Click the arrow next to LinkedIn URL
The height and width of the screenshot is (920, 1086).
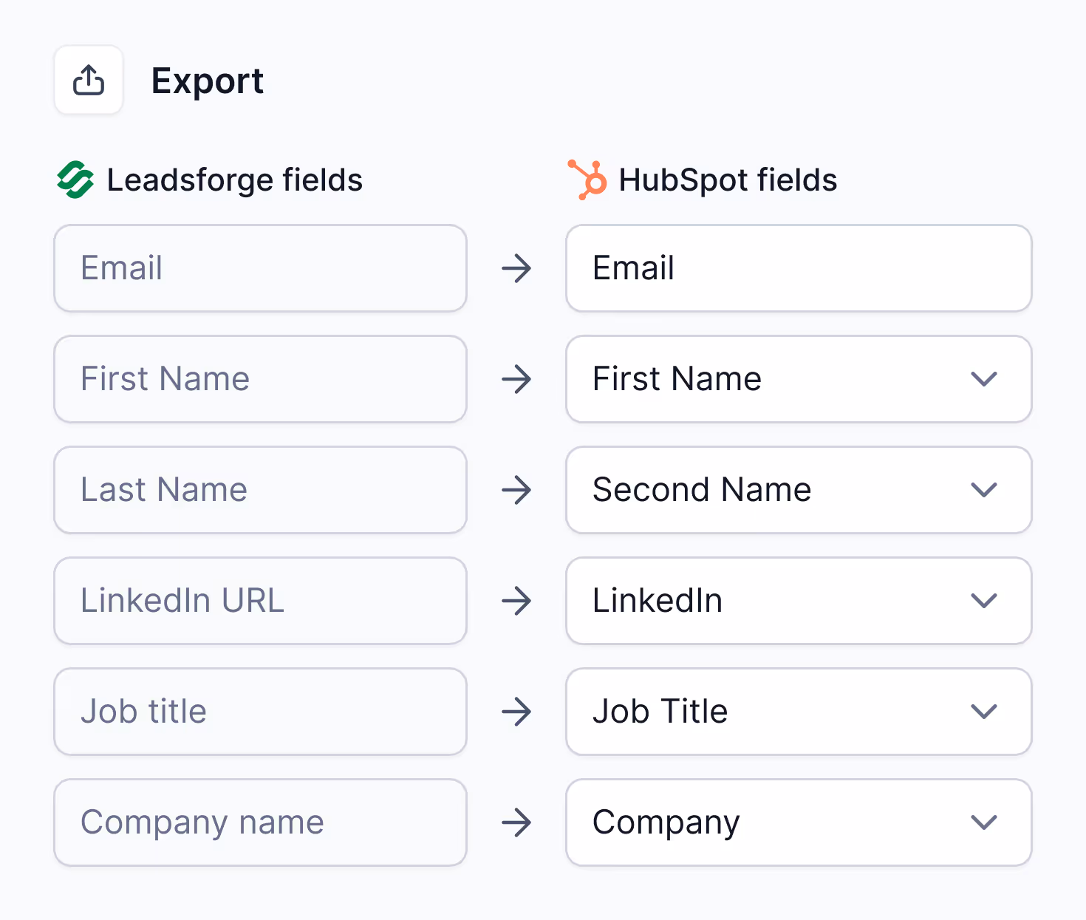[516, 601]
